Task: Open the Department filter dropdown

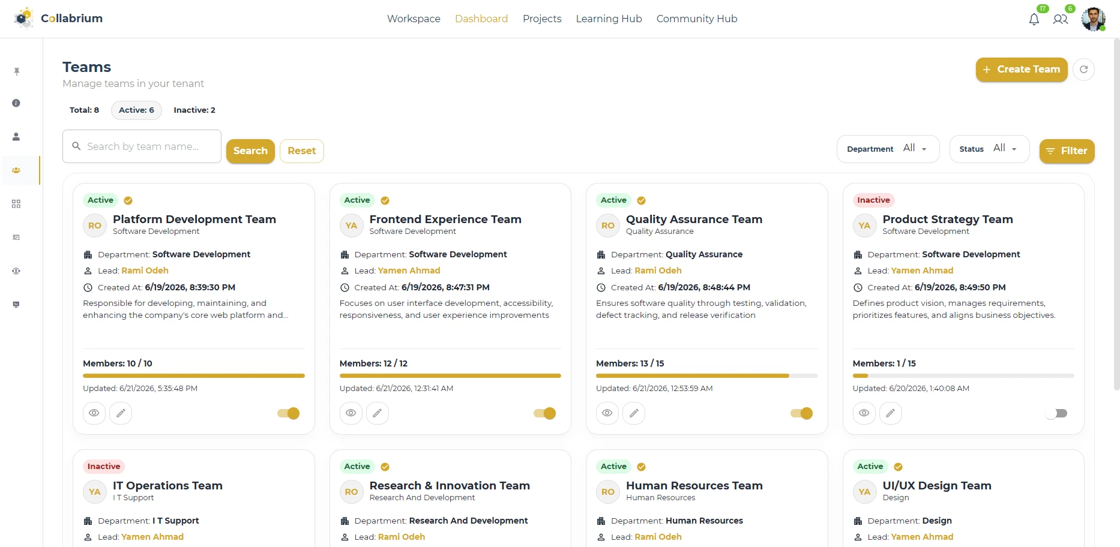Action: coord(888,149)
